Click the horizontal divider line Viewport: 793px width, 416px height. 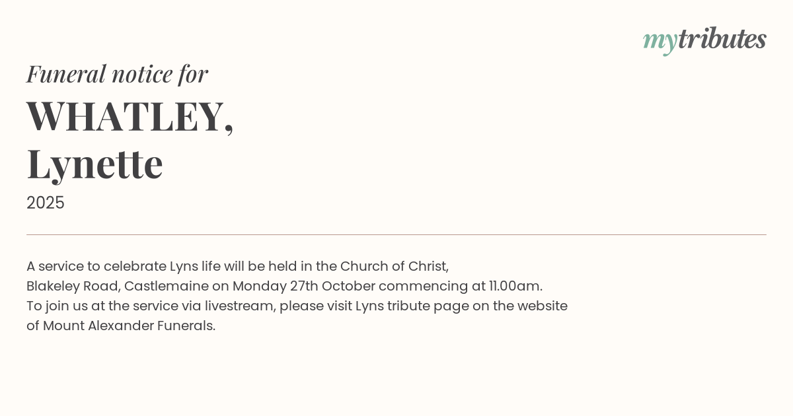[x=397, y=234]
